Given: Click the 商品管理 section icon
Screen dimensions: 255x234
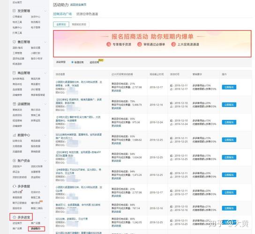Looking at the screenshot, I should 14,73.
